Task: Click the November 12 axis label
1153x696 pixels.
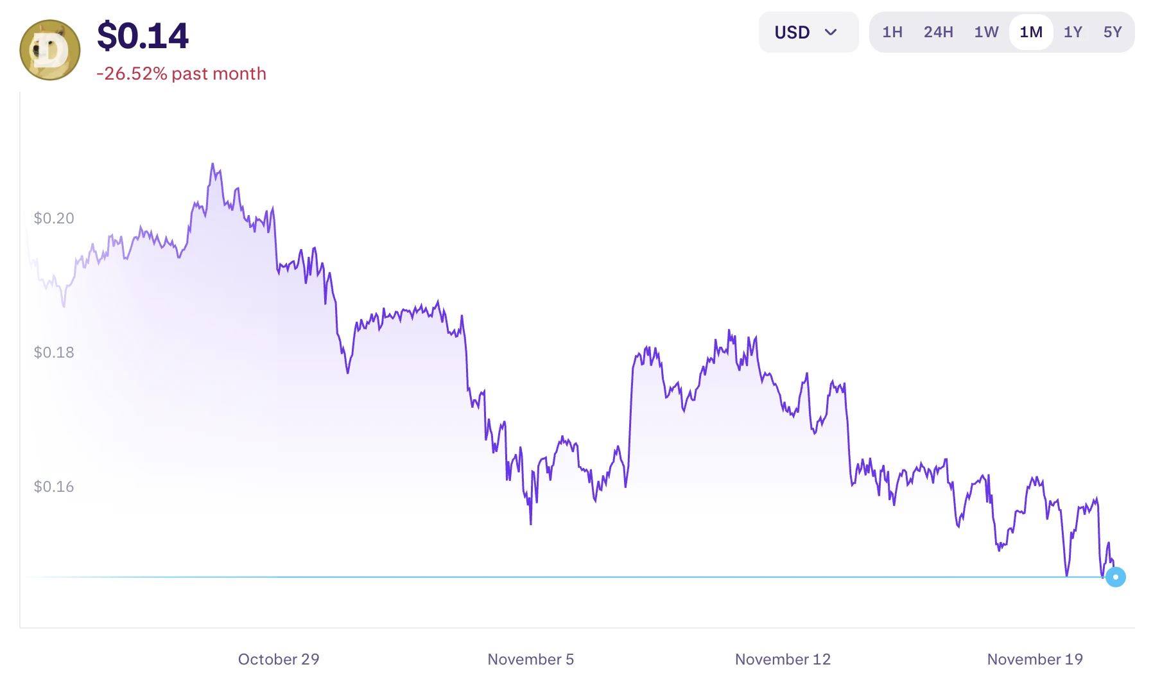Action: click(783, 659)
